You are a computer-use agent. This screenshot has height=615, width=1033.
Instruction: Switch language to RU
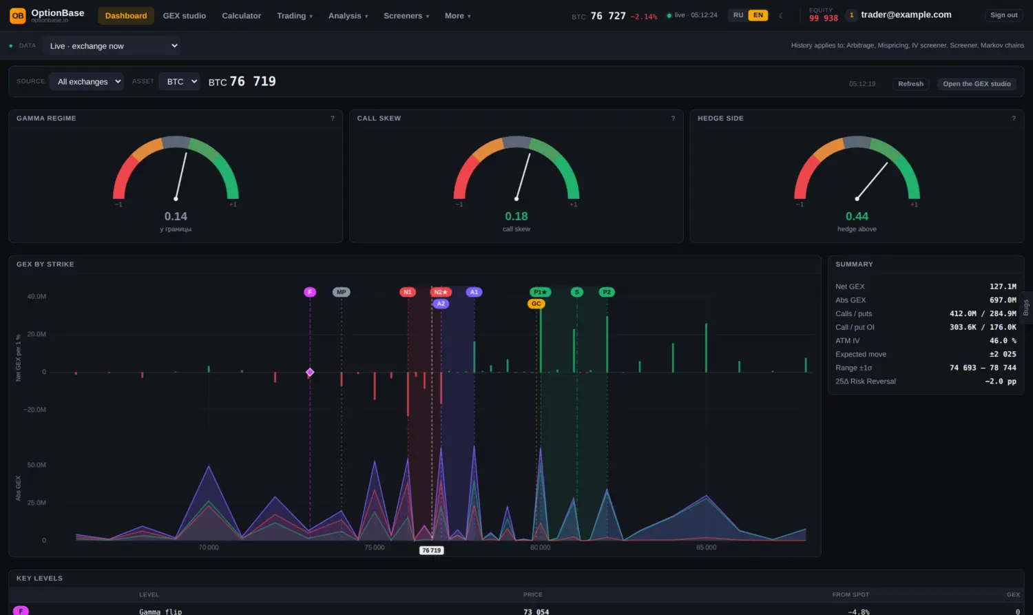738,15
